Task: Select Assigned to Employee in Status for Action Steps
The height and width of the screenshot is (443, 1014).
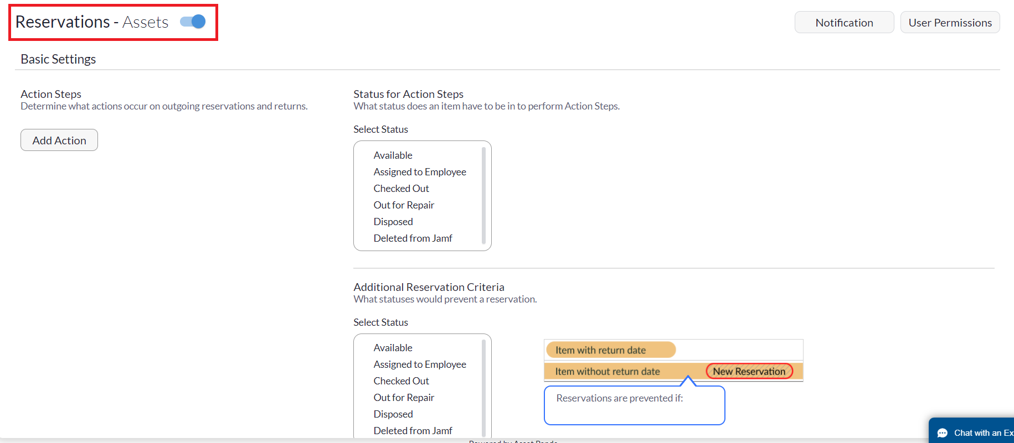Action: 420,172
